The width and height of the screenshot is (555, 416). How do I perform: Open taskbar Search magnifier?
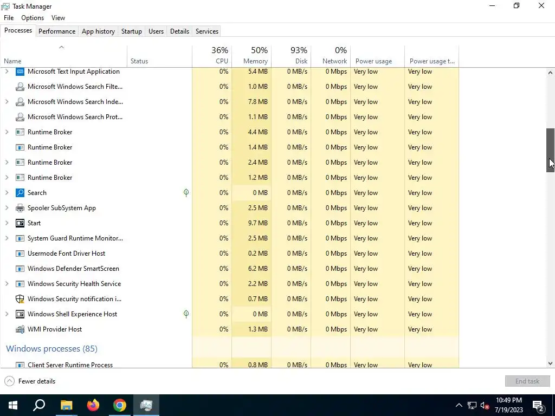[x=39, y=405]
